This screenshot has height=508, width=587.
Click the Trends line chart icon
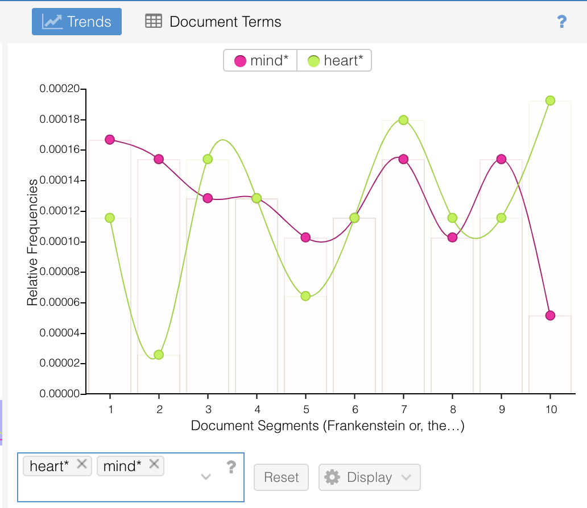coord(52,22)
